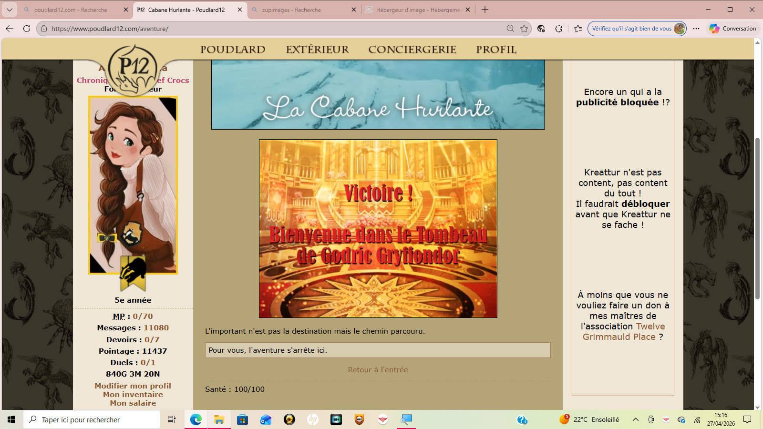Screen dimensions: 763x429
Task: Expand the tab actions menu
Action: 10,10
